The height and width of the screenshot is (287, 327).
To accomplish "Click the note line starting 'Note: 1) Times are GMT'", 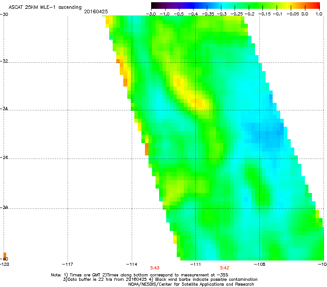I will [140, 275].
